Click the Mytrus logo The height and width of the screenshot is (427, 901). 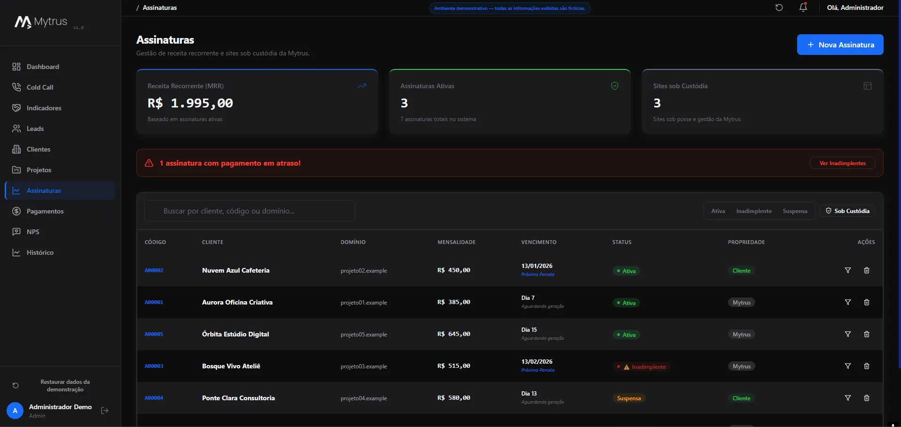(x=41, y=22)
